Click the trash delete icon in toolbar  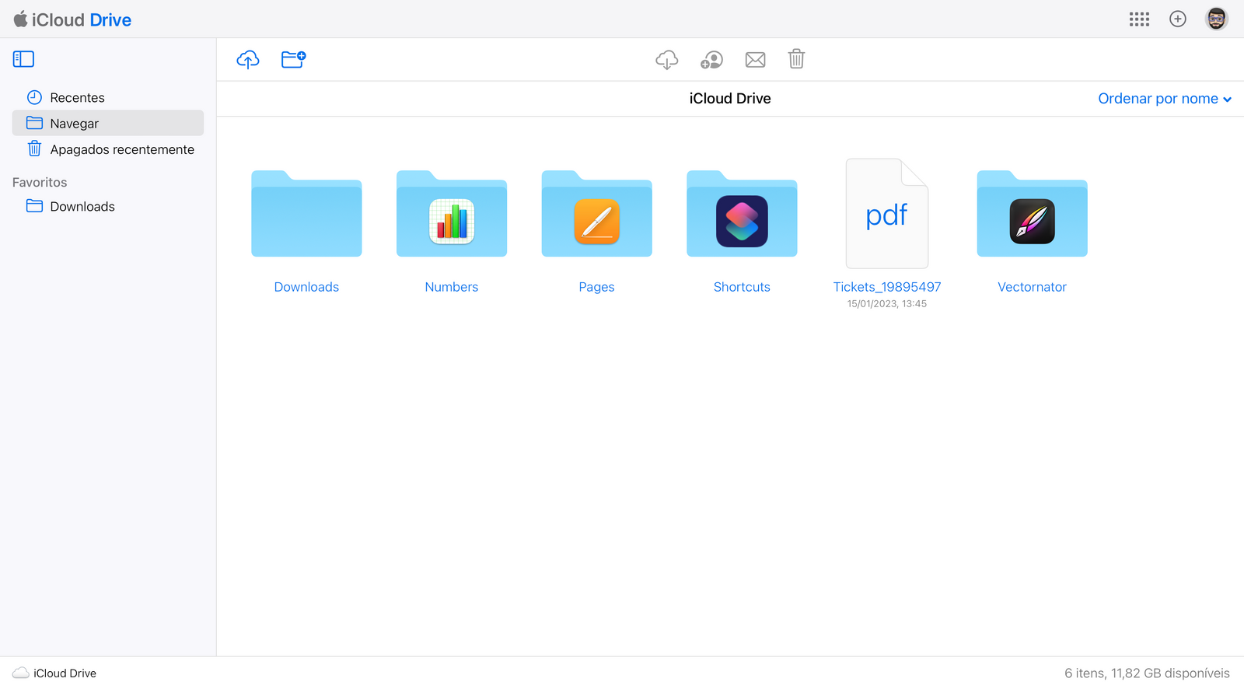[796, 59]
